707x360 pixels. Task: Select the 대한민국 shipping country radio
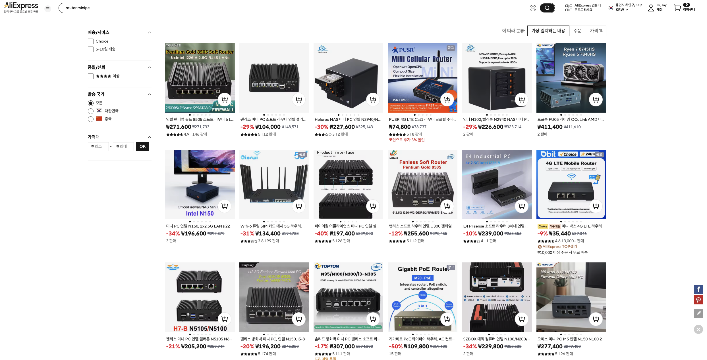[91, 111]
